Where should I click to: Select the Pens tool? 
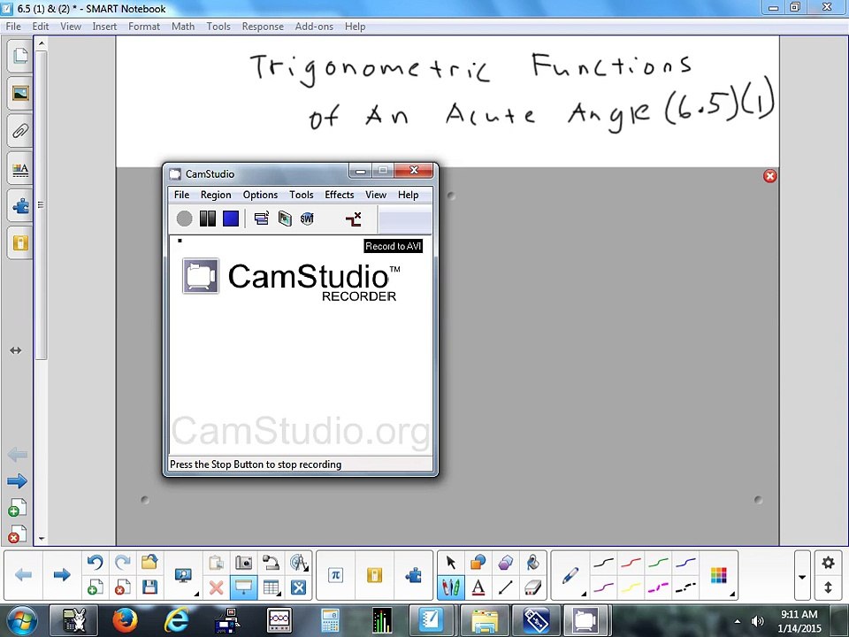point(450,587)
